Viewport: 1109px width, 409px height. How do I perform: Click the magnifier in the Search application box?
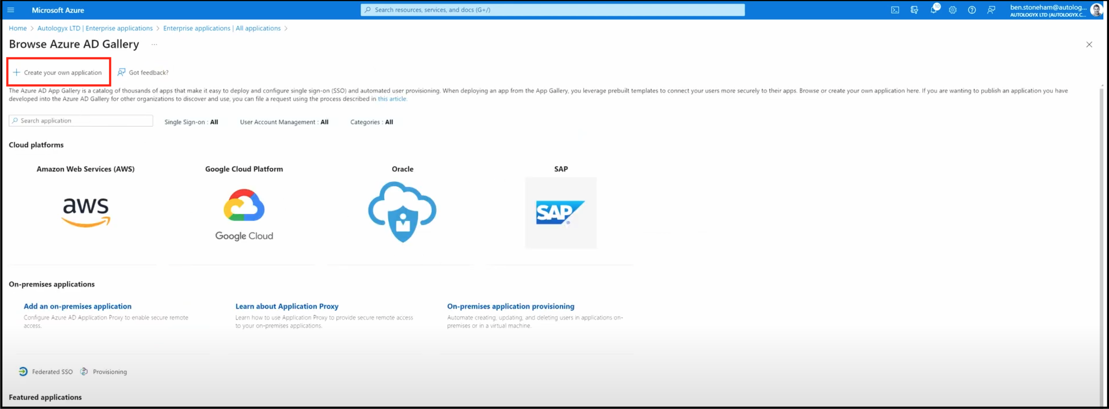tap(15, 121)
